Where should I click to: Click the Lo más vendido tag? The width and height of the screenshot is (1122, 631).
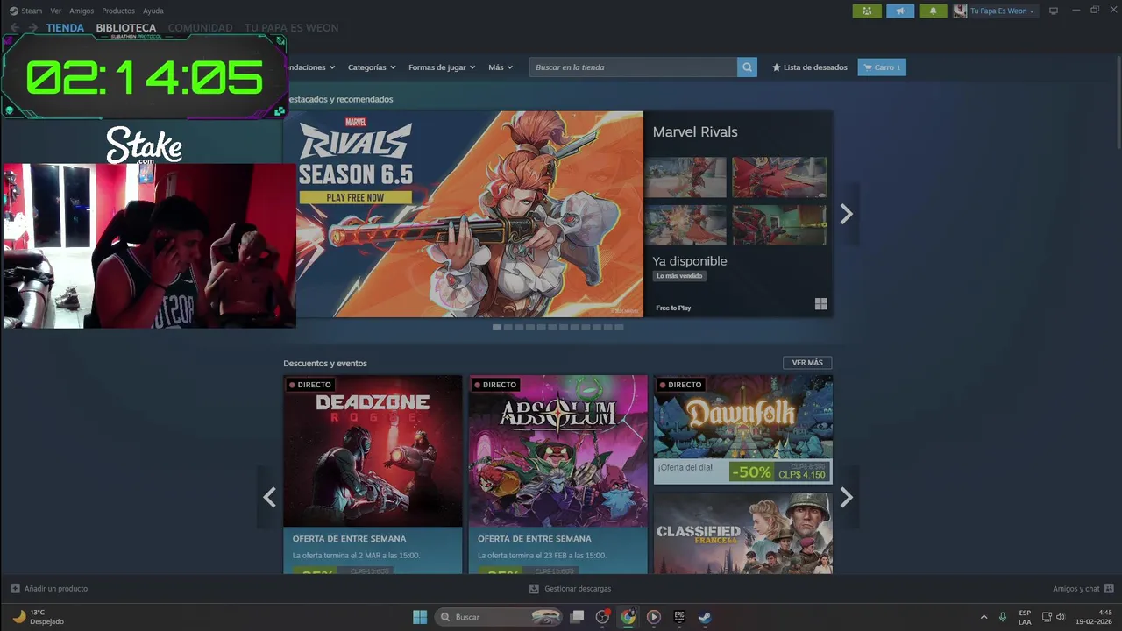(679, 276)
